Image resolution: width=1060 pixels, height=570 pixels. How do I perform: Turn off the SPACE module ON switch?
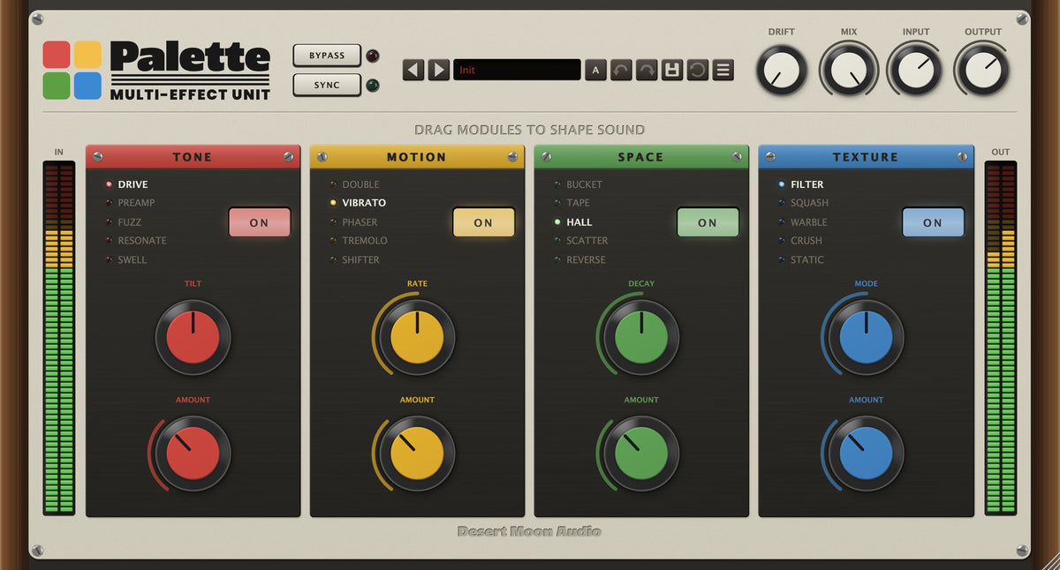(x=708, y=222)
